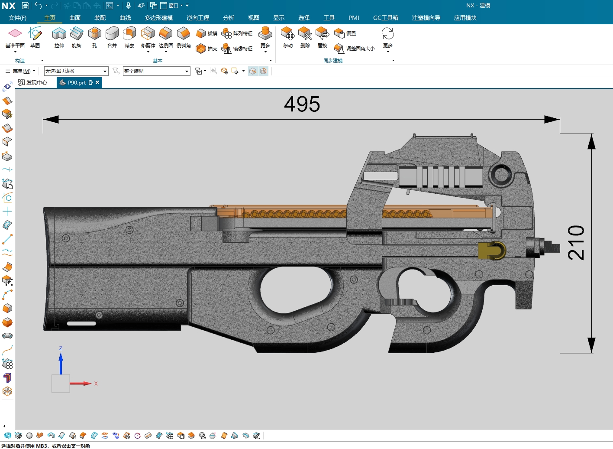The width and height of the screenshot is (613, 449).
Task: Open the undo history dropdown arrow
Action: click(46, 6)
